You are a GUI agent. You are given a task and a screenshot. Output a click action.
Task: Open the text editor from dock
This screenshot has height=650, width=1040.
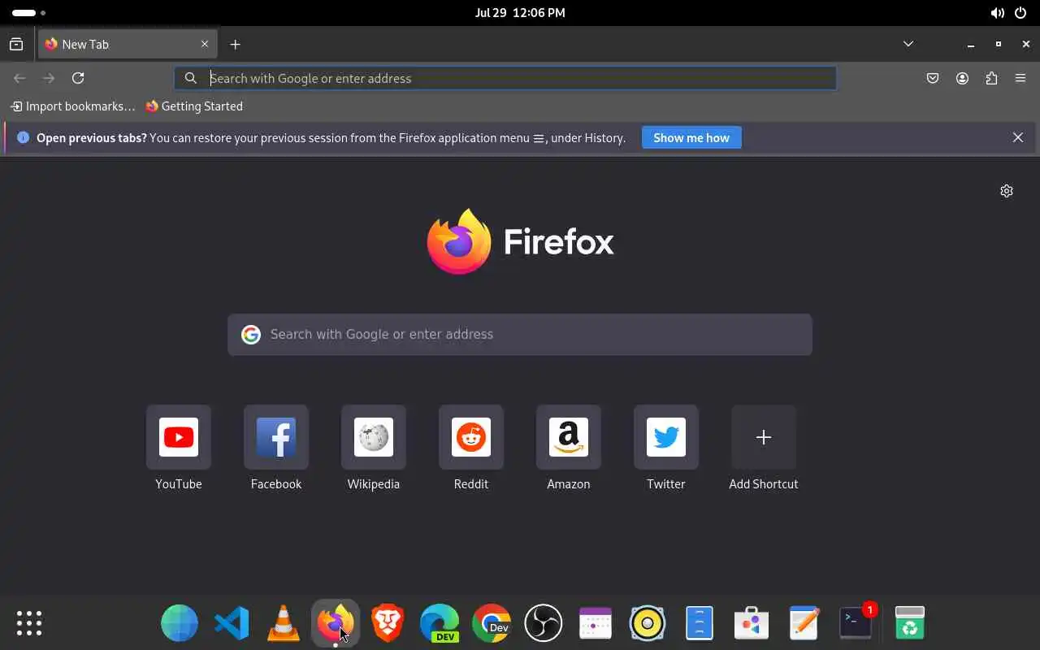coord(804,623)
